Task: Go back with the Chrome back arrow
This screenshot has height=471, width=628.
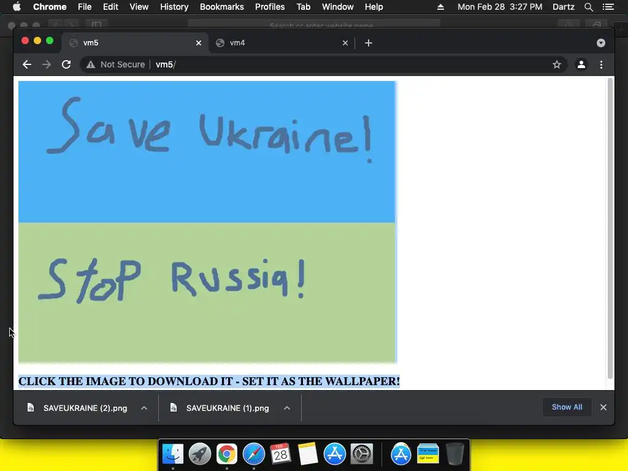Action: tap(27, 64)
